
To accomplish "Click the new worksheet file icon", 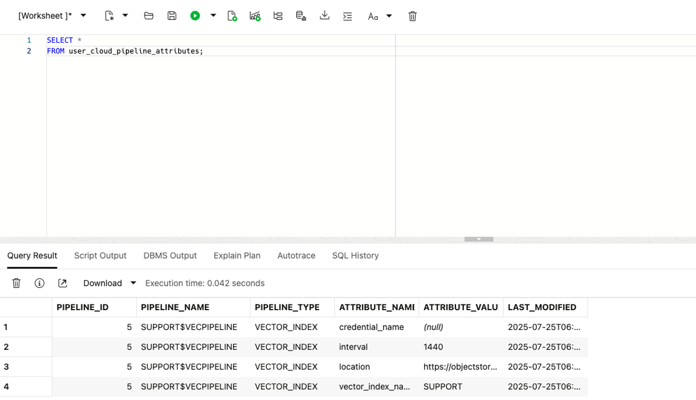I will tap(109, 16).
